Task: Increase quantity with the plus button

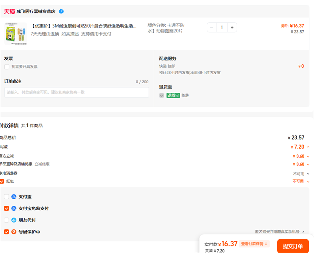Action: (x=232, y=27)
